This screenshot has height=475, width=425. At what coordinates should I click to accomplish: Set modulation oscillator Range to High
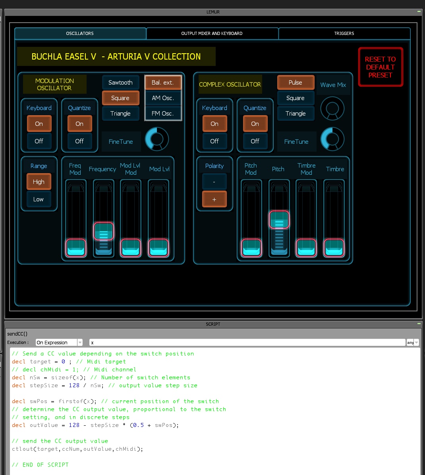point(39,182)
